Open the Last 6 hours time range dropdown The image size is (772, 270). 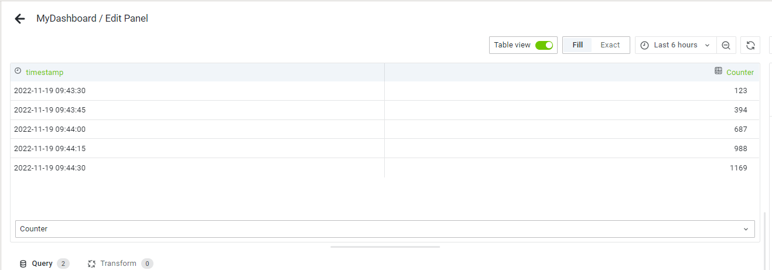pos(676,45)
